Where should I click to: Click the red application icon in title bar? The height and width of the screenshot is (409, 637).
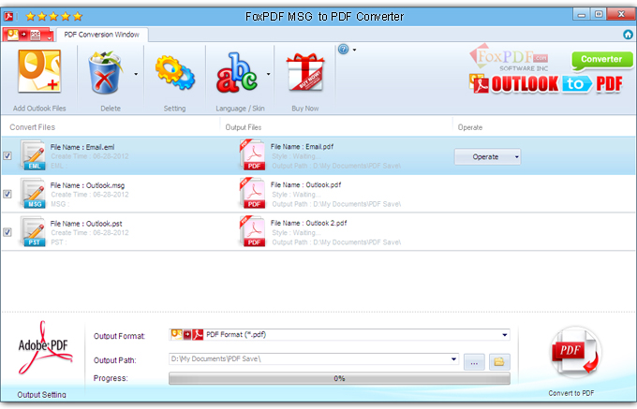[x=8, y=16]
